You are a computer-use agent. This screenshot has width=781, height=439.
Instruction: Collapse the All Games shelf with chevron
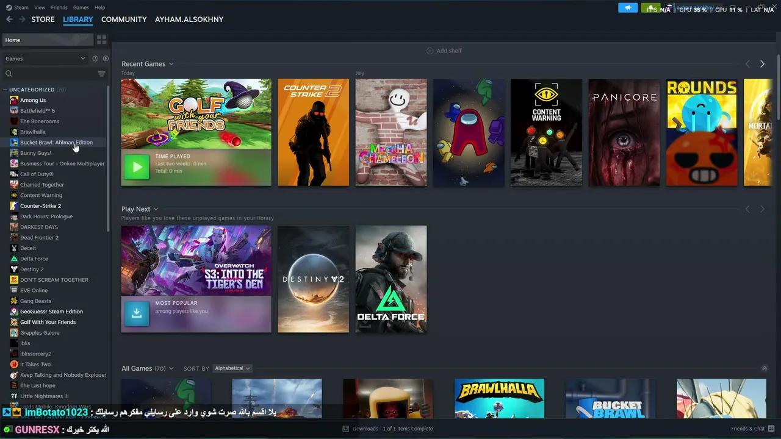(764, 368)
